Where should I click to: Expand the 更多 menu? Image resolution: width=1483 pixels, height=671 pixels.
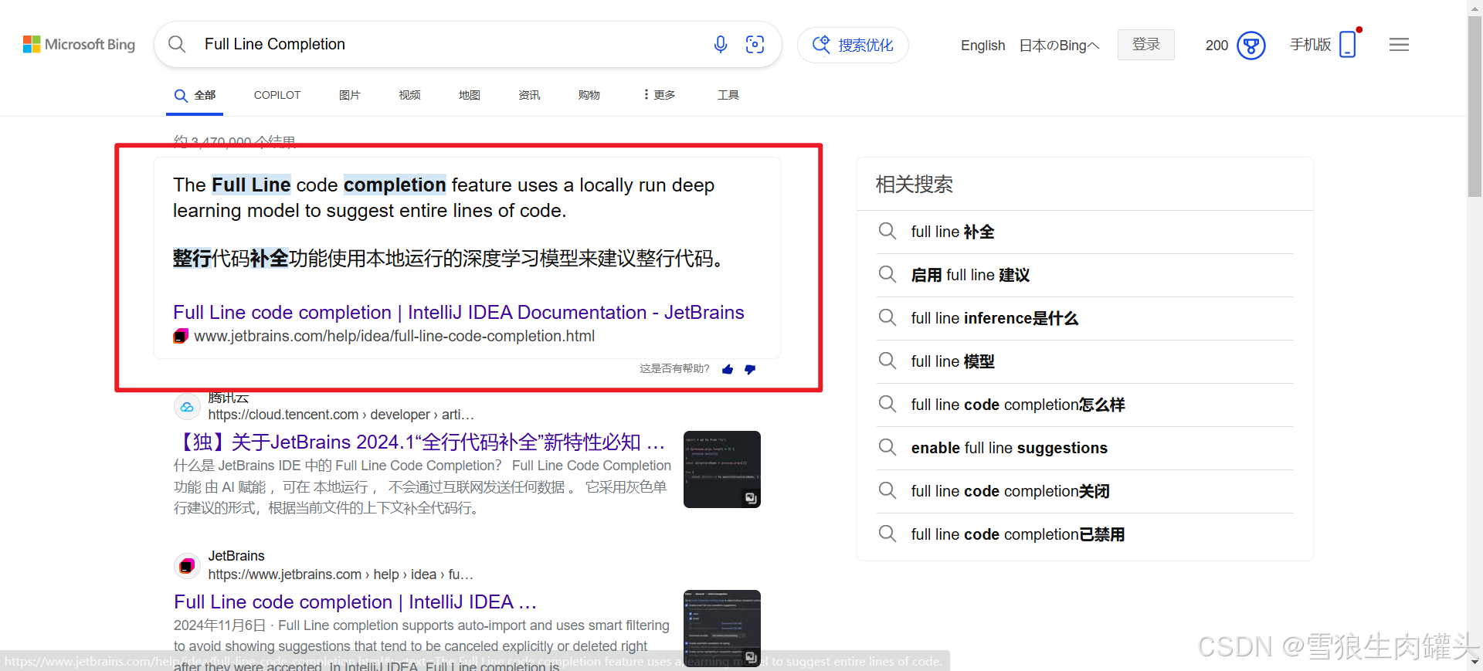[x=659, y=95]
